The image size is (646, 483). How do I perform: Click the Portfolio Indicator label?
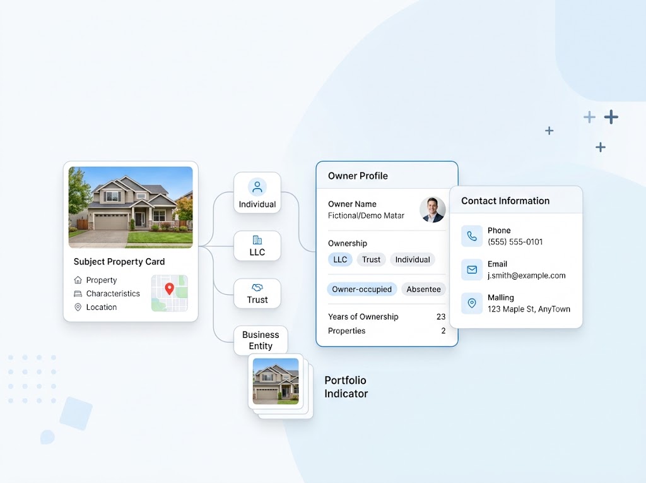coord(346,387)
